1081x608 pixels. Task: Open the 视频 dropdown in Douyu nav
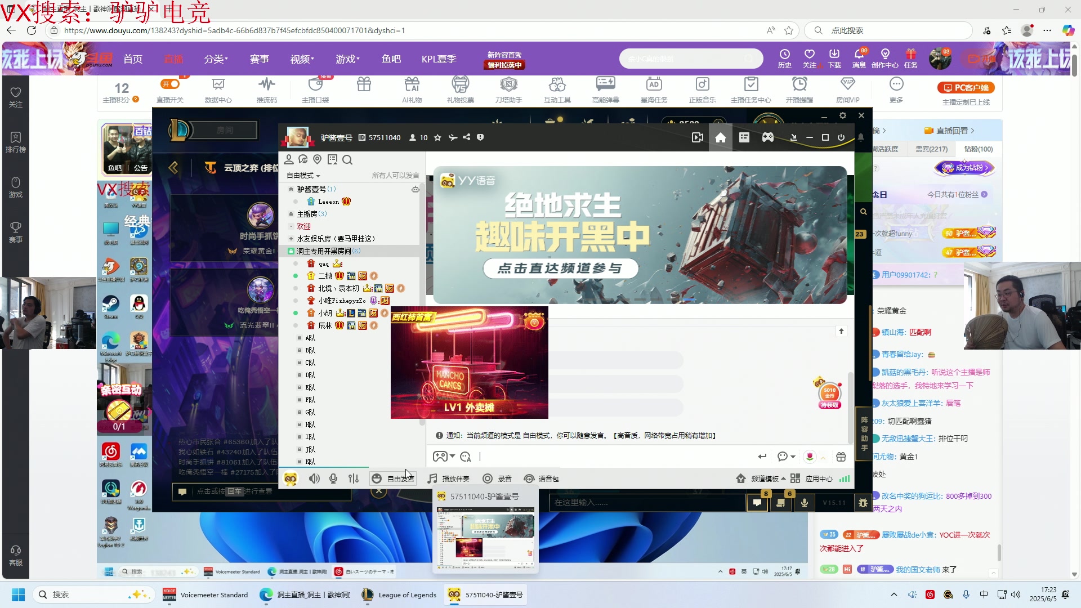[x=302, y=59]
